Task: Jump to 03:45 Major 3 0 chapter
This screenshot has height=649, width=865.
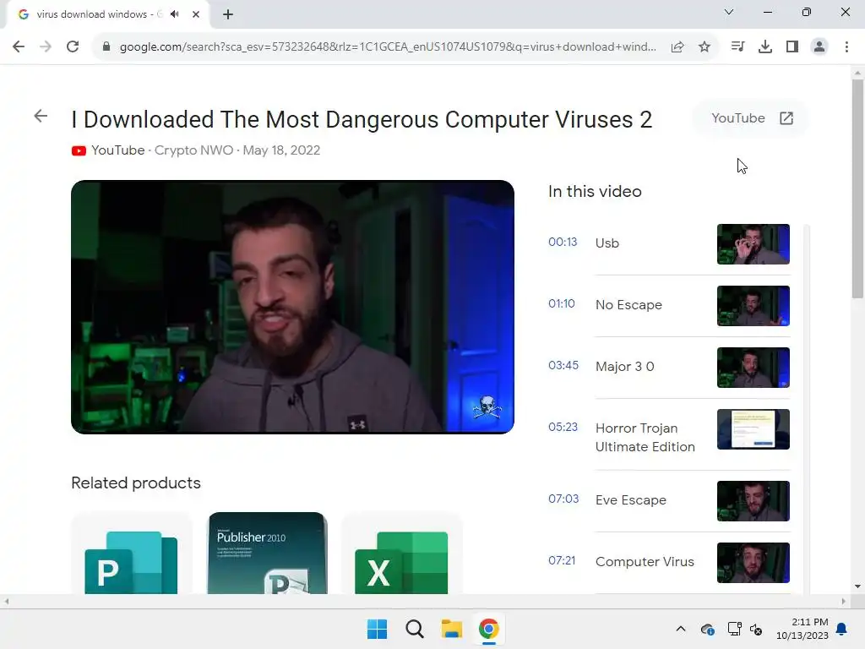Action: point(669,367)
